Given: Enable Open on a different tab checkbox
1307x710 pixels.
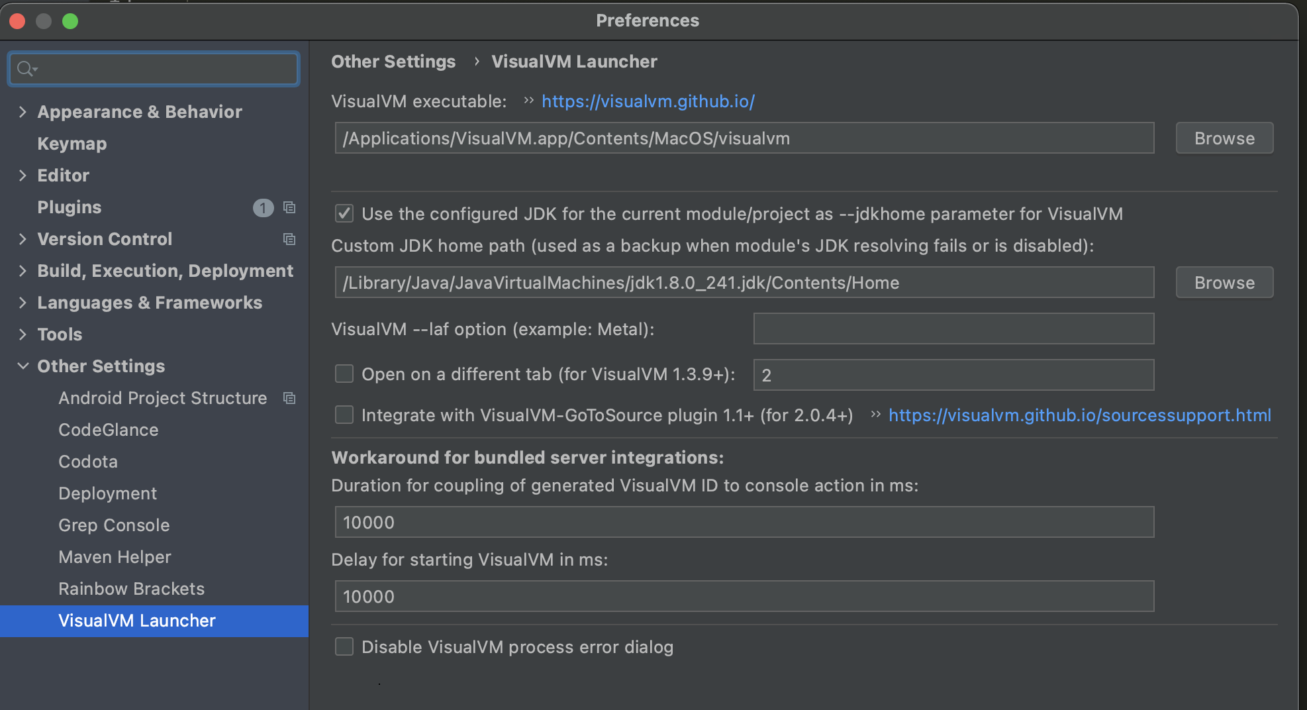Looking at the screenshot, I should 344,374.
